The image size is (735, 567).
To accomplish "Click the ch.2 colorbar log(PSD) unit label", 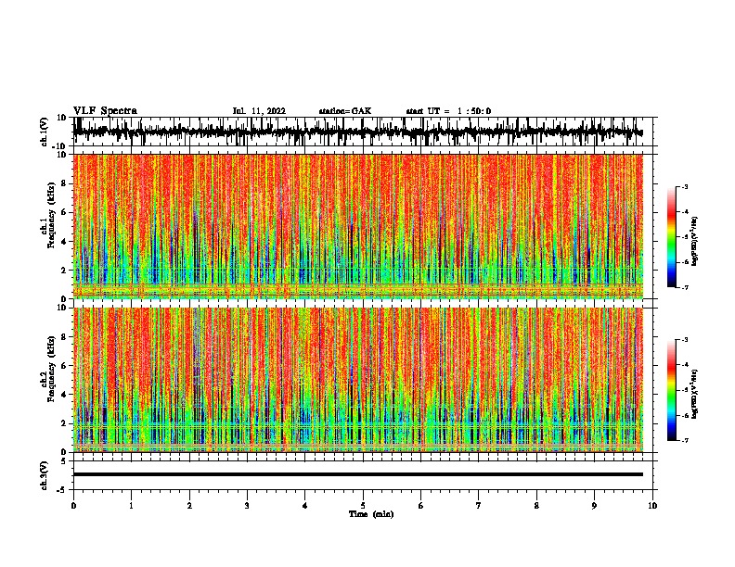I will click(695, 394).
